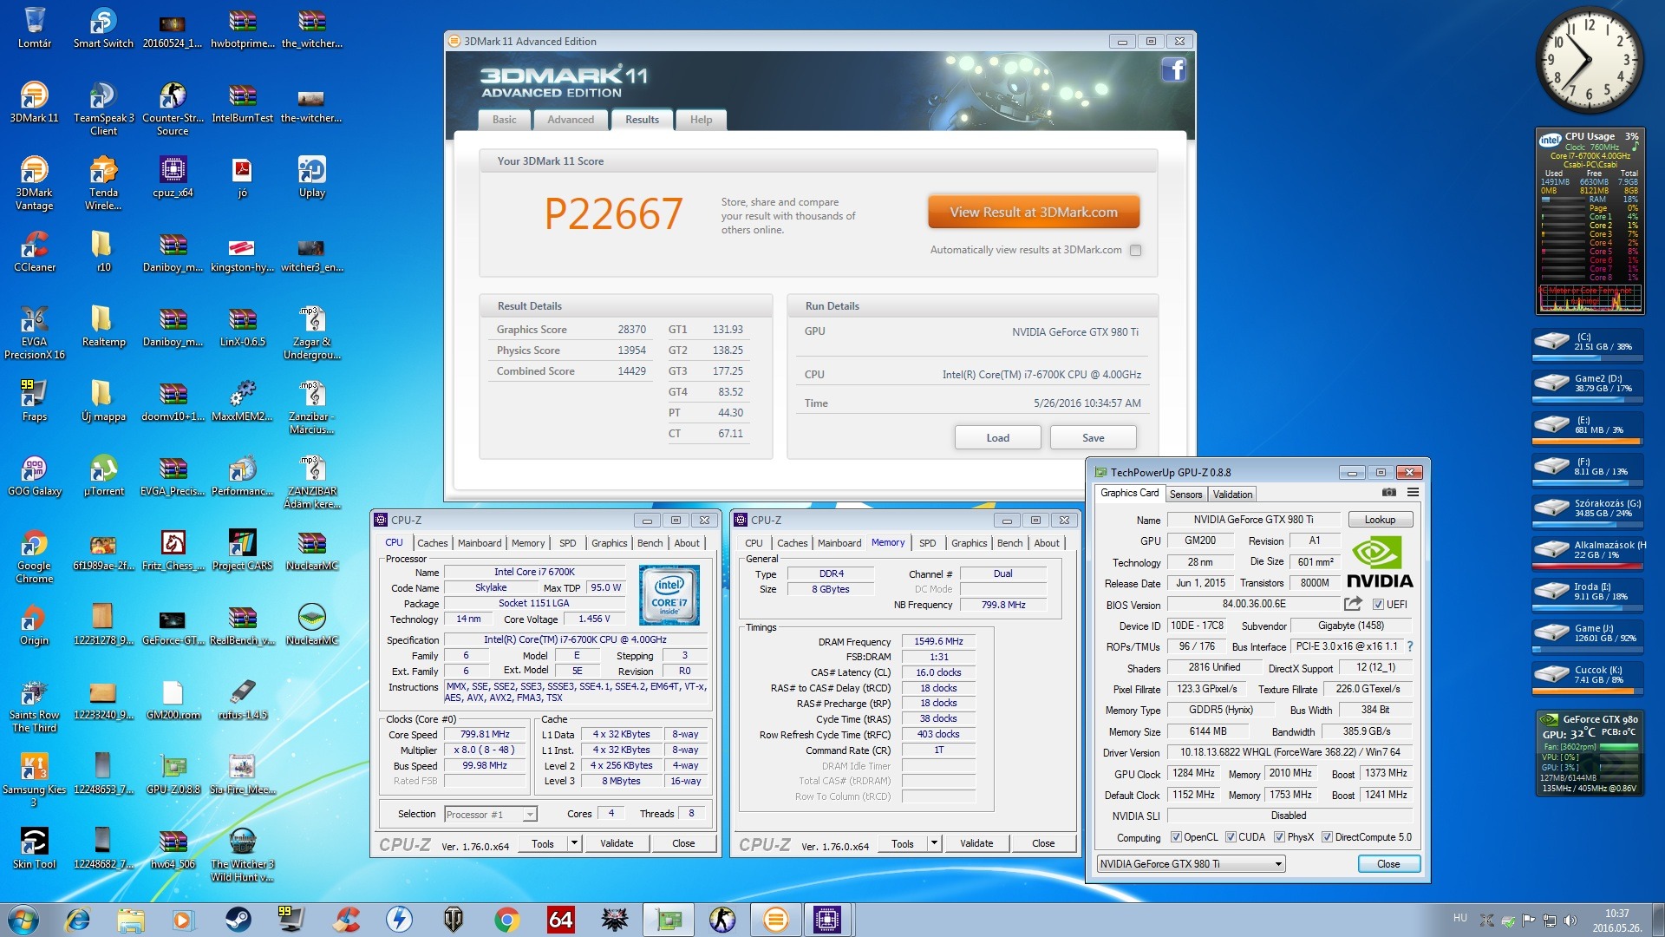Open Internet Explorer from taskbar
The width and height of the screenshot is (1665, 937).
[x=77, y=920]
